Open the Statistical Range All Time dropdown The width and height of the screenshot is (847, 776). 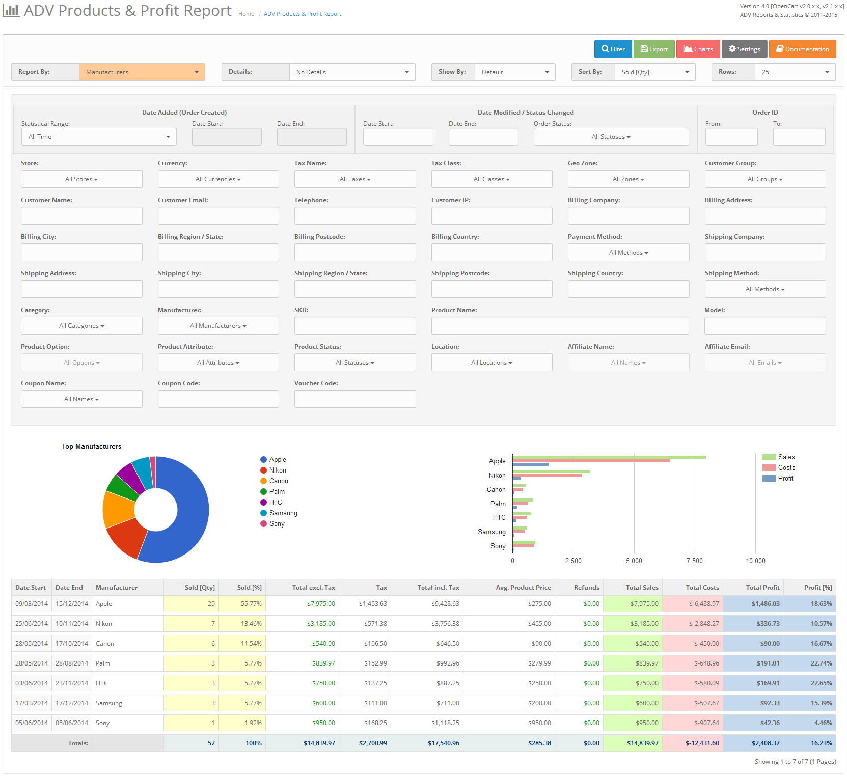click(99, 137)
